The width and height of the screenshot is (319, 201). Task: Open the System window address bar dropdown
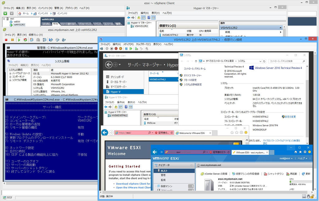coord(260,61)
